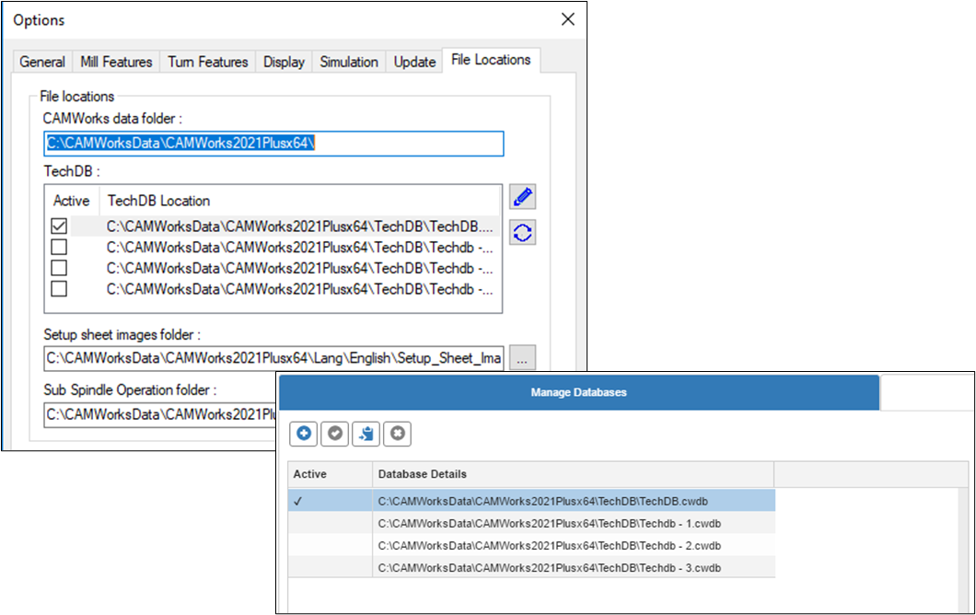976x615 pixels.
Task: Select the Techdb - 1.cwdb database row
Action: tap(531, 524)
